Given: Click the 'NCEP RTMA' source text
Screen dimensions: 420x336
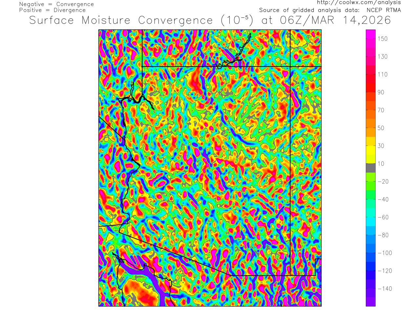Looking at the screenshot, I should pyautogui.click(x=384, y=10).
